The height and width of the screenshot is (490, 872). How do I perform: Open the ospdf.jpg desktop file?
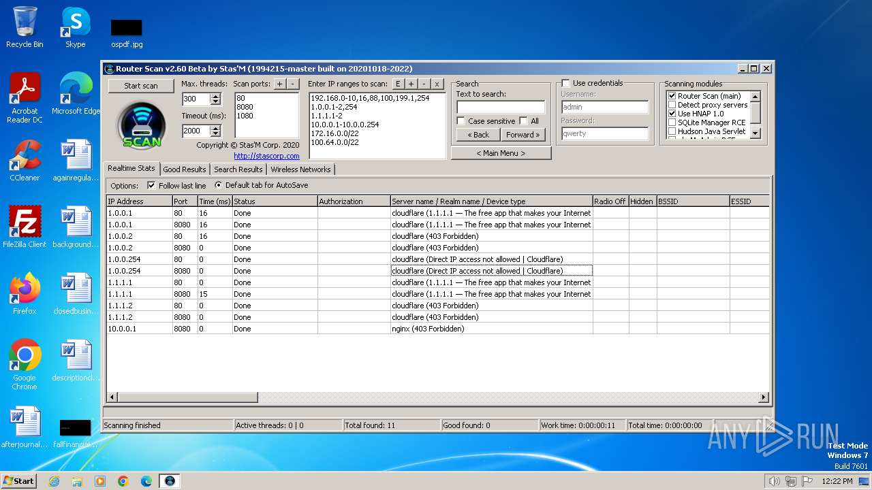pyautogui.click(x=127, y=33)
